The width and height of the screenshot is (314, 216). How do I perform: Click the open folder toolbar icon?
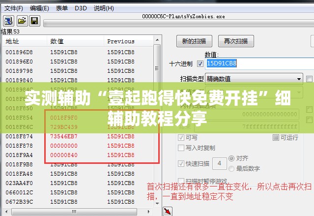coord(22,21)
